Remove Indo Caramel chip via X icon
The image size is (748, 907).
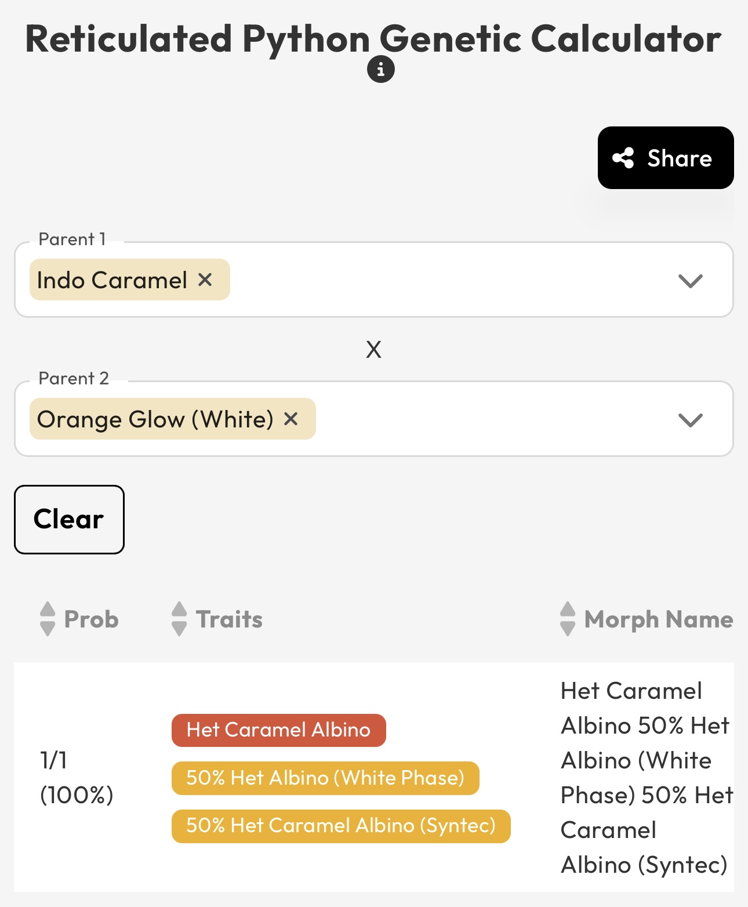pos(205,280)
